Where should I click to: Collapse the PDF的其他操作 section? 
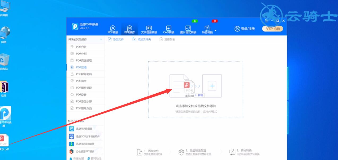[x=101, y=39]
